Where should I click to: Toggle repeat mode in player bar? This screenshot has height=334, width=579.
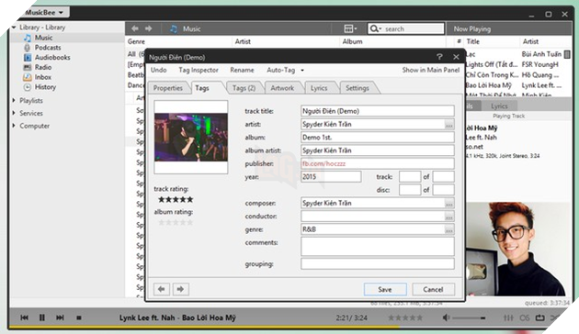tap(540, 317)
